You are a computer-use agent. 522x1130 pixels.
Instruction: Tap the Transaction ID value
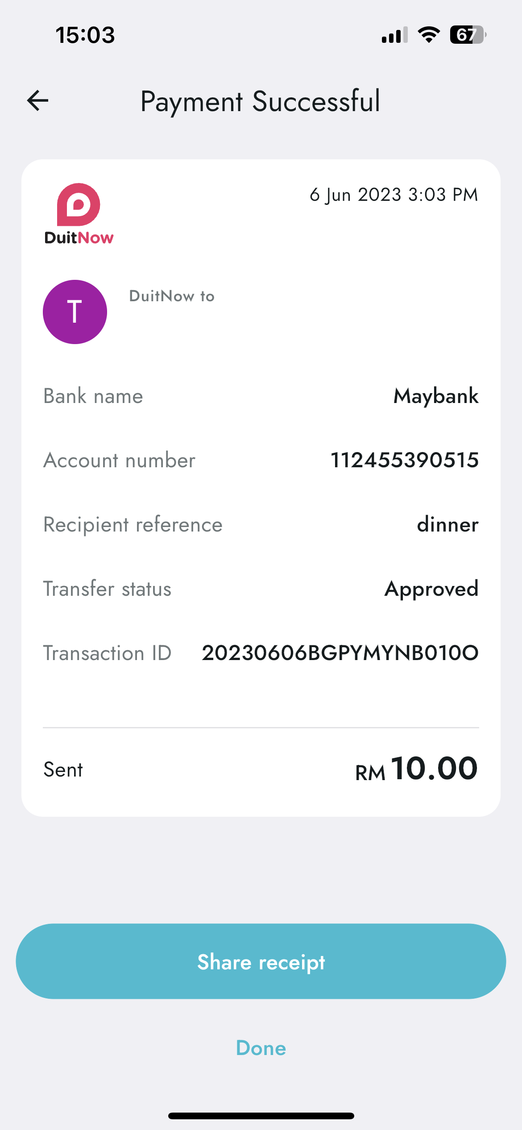340,653
